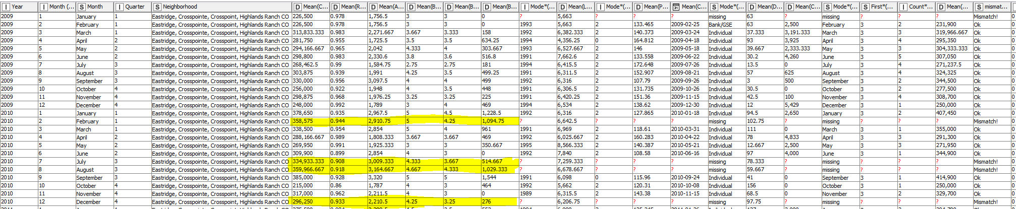
Task: Click the Mean(L... column header
Action: coord(576,7)
